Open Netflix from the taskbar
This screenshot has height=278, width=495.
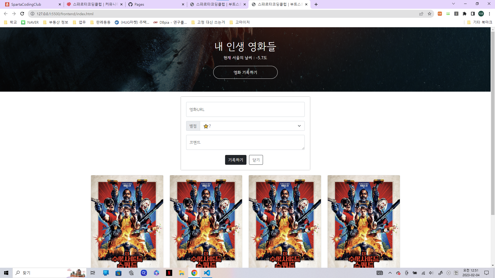[169, 273]
